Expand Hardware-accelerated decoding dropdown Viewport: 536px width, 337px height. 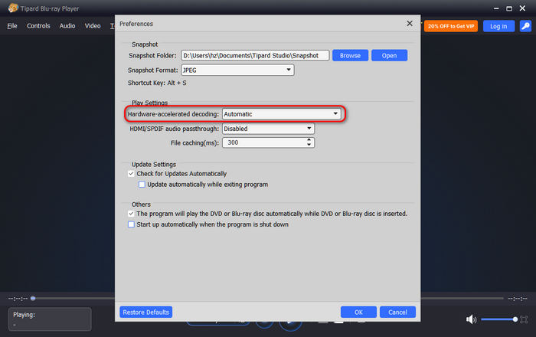point(281,114)
